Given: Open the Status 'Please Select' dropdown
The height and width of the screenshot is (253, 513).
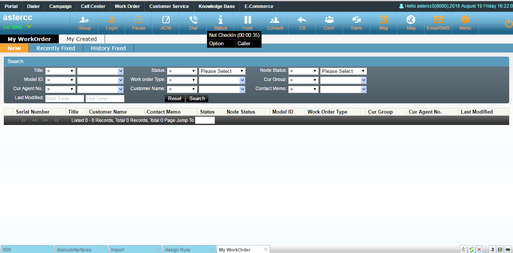Looking at the screenshot, I should click(x=222, y=71).
